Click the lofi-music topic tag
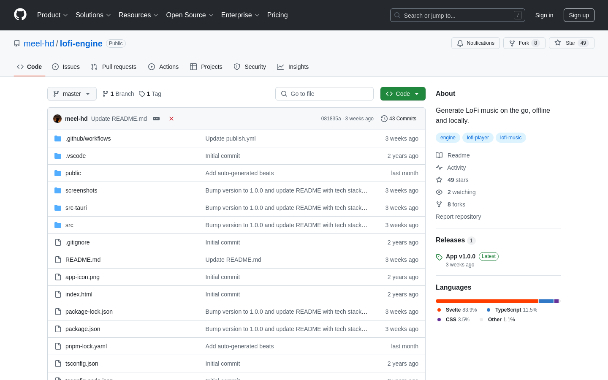Viewport: 608px width, 380px height. tap(511, 138)
